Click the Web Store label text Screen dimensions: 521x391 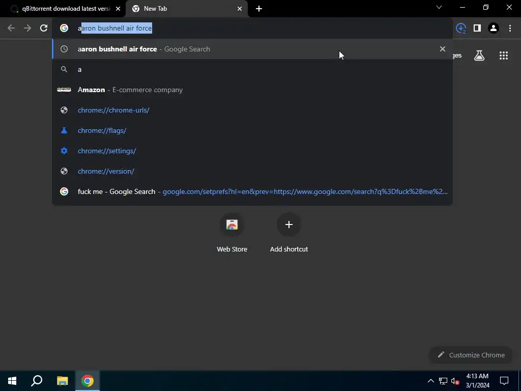click(232, 249)
